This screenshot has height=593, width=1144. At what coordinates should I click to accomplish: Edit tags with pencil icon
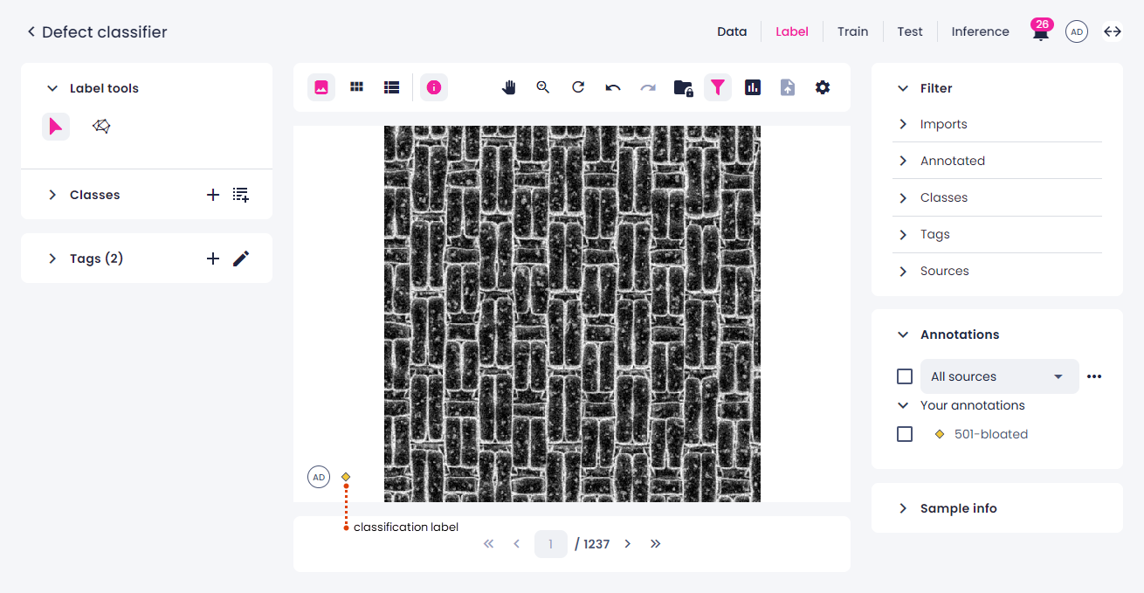[x=241, y=259]
